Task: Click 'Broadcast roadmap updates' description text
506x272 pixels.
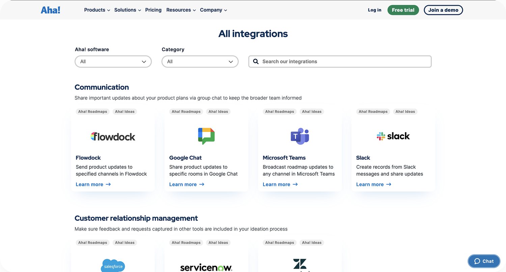Action: click(x=299, y=170)
